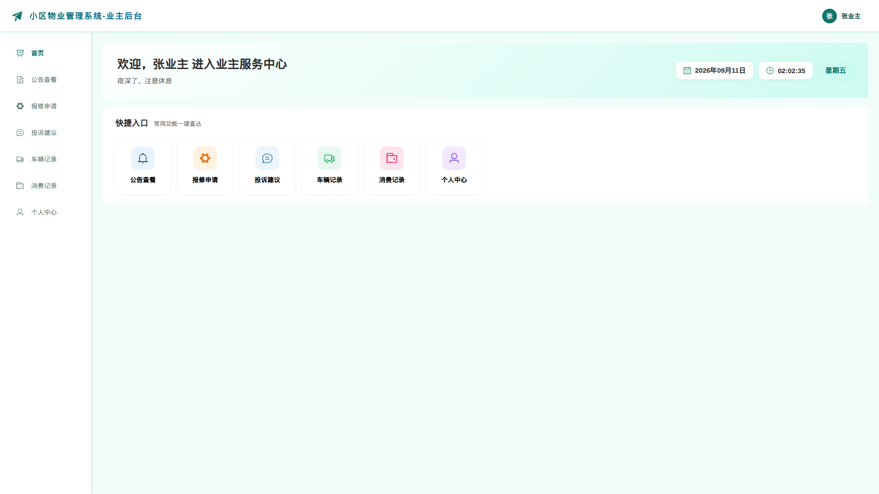
Task: Click the 报修申请 gear icon in sidebar
Action: click(20, 106)
